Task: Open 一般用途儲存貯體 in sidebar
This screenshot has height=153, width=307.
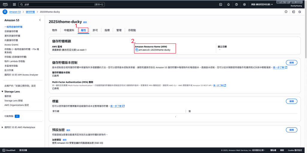Action: pyautogui.click(x=13, y=27)
